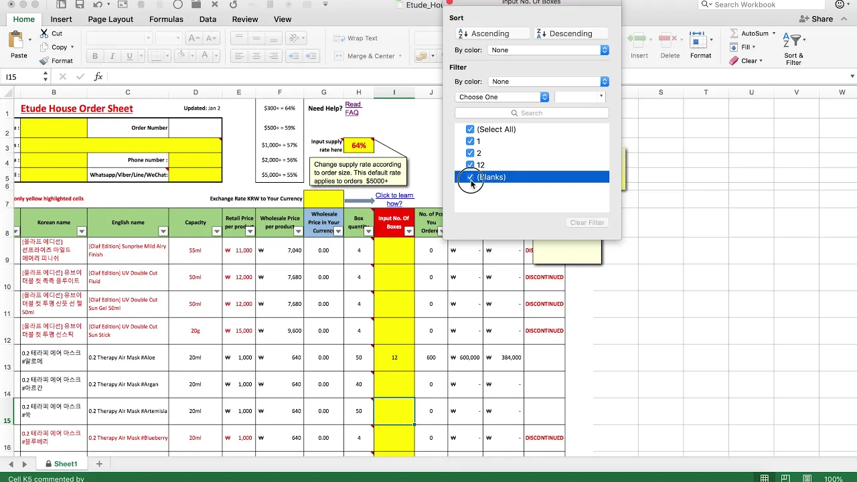The height and width of the screenshot is (482, 857).
Task: Open the Choose One filter dropdown
Action: pos(502,97)
